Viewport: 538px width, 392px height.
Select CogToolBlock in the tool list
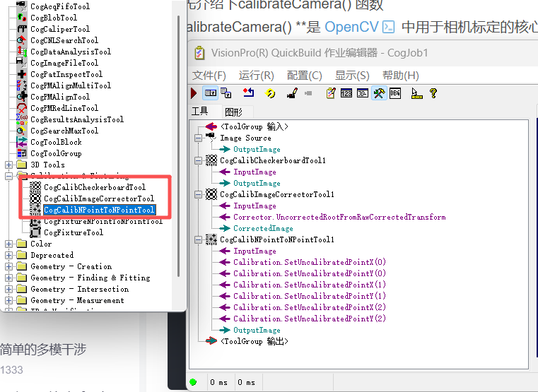click(x=56, y=142)
